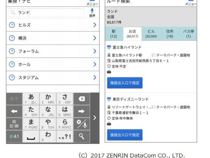Click the train icon next to リゾートゲートウェイ
The image size is (210, 158).
(109, 107)
